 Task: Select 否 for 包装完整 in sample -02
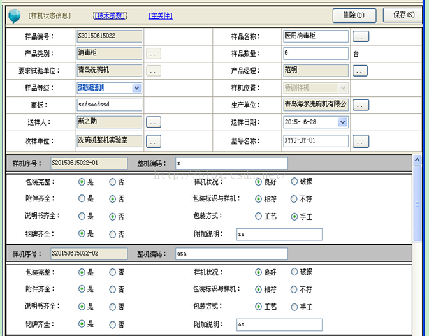(x=112, y=272)
